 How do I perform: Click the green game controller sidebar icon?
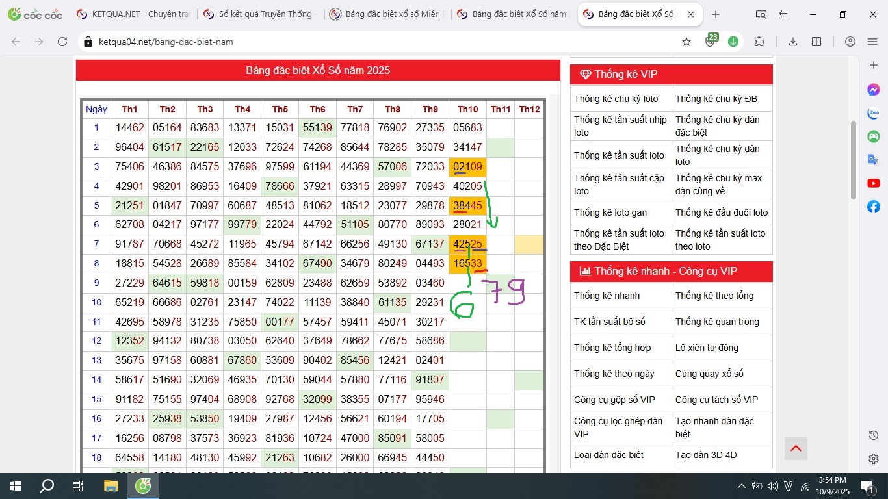tap(874, 136)
